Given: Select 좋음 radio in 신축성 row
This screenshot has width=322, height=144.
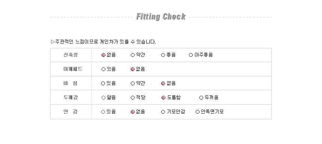Looking at the screenshot, I should [x=163, y=55].
